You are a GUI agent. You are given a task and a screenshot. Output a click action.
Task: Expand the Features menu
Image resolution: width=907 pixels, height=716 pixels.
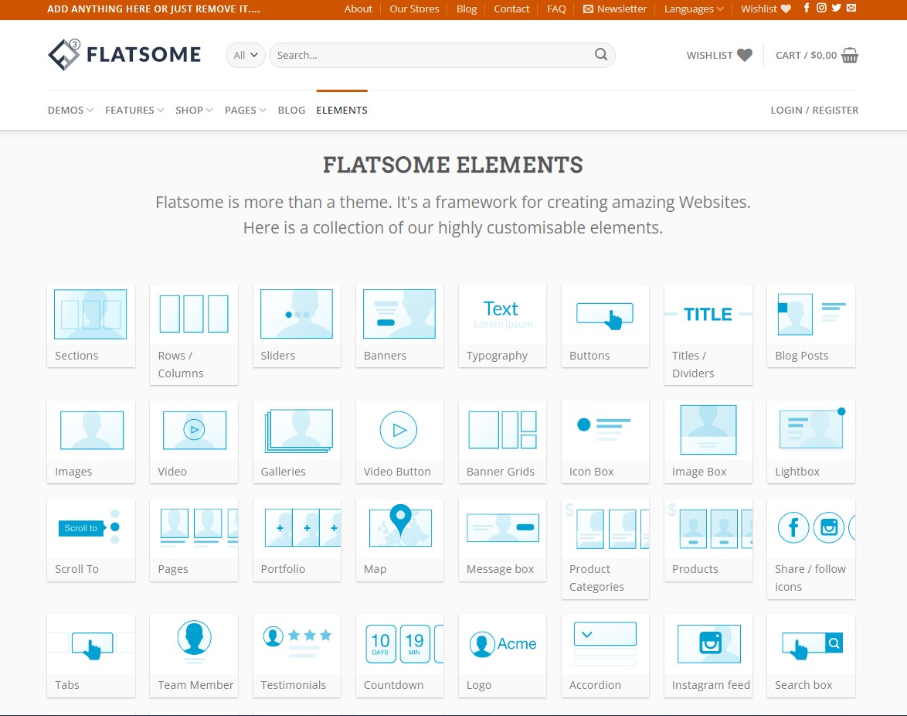tap(134, 110)
